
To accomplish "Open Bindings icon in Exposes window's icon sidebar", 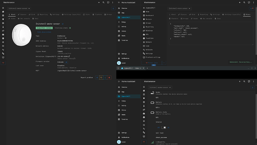I will click(x=144, y=110).
